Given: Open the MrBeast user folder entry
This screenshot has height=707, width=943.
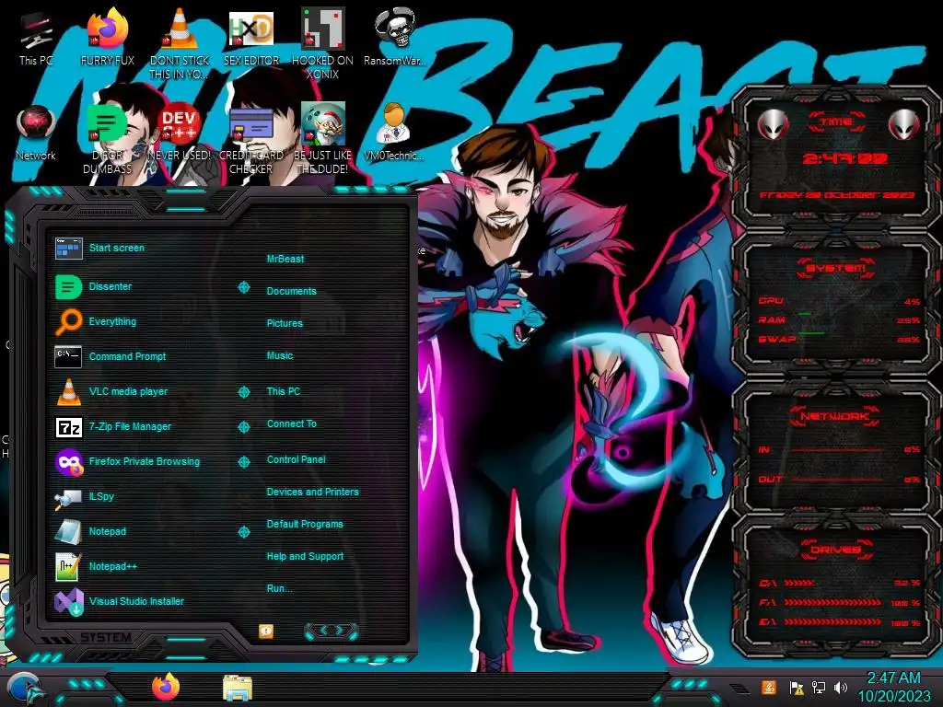Looking at the screenshot, I should pyautogui.click(x=285, y=259).
